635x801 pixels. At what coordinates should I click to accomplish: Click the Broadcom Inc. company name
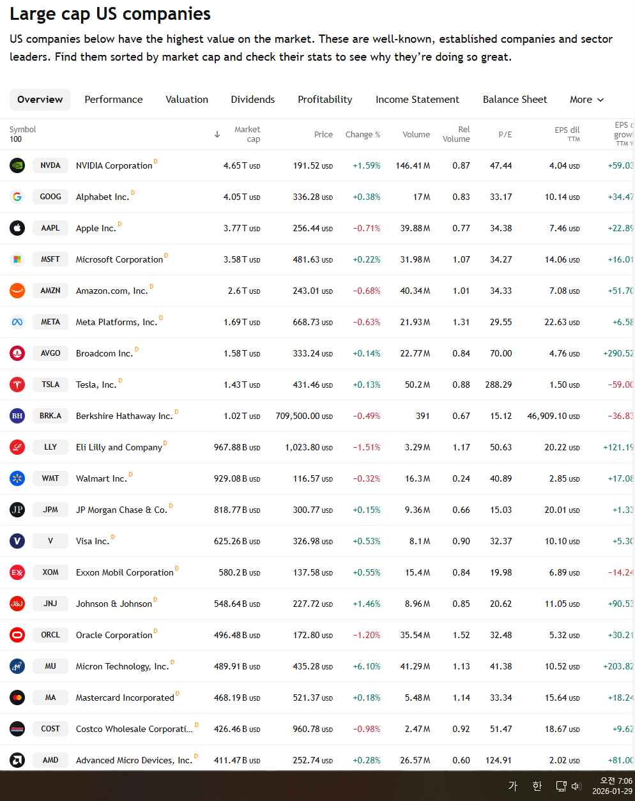(104, 353)
